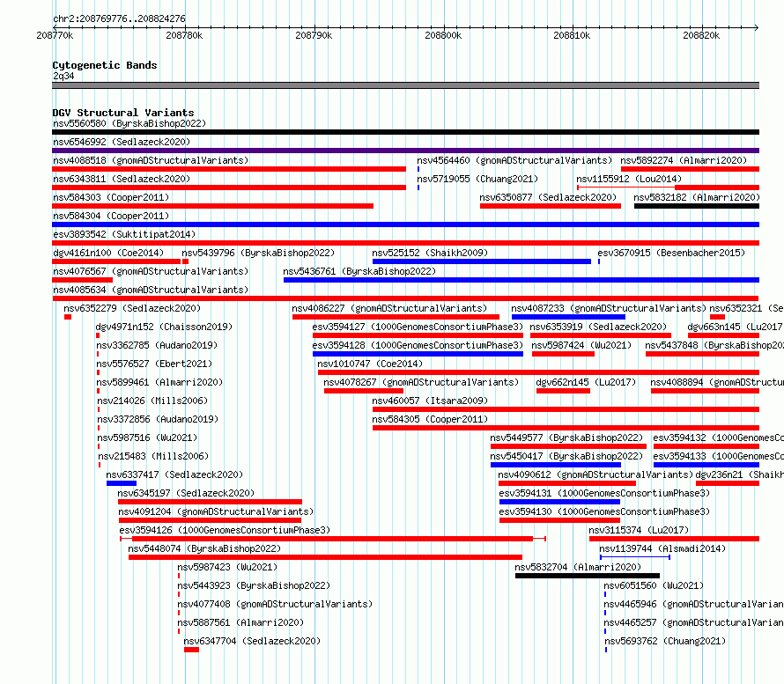Click dgv4161n100 (Coe2014) label
Viewport: 784px width, 684px height.
pyautogui.click(x=108, y=253)
